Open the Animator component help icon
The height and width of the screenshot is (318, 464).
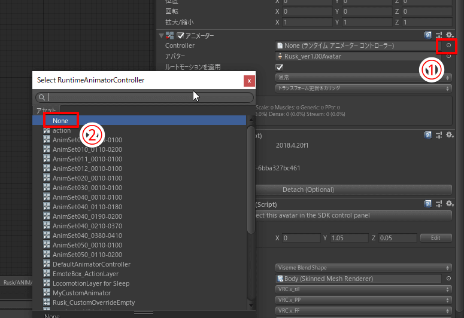[x=427, y=35]
